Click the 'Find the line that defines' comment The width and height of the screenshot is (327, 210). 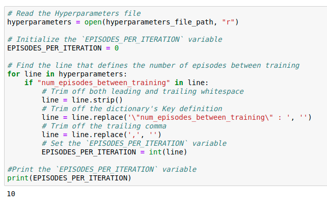point(153,65)
